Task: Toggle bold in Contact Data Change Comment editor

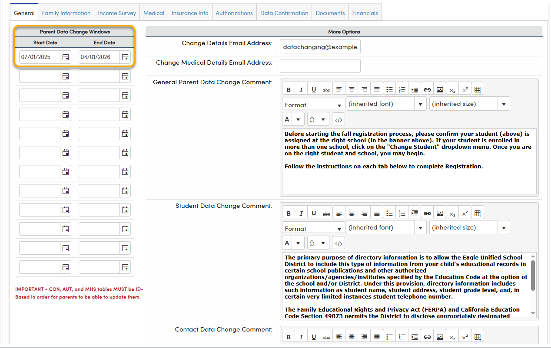Action: click(289, 337)
